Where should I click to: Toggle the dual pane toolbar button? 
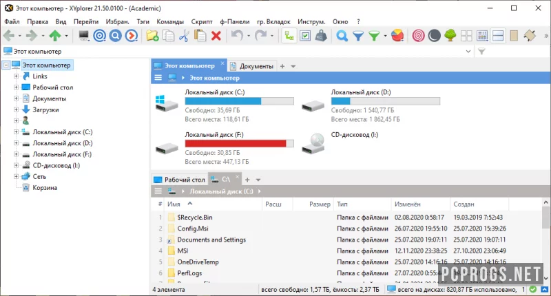click(x=498, y=36)
